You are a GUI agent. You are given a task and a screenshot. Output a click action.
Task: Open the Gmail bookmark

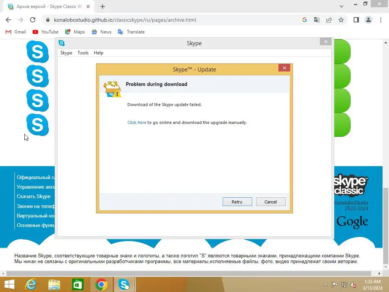pyautogui.click(x=16, y=32)
